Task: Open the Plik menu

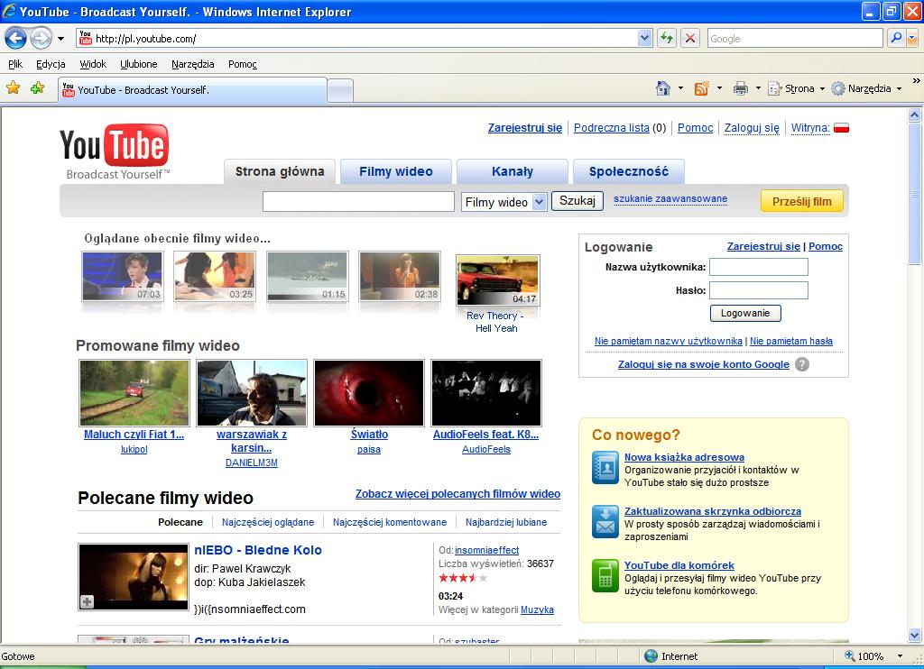Action: [x=15, y=64]
